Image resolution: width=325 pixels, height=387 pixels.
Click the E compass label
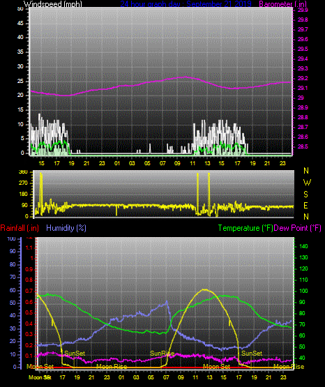[x=305, y=206]
